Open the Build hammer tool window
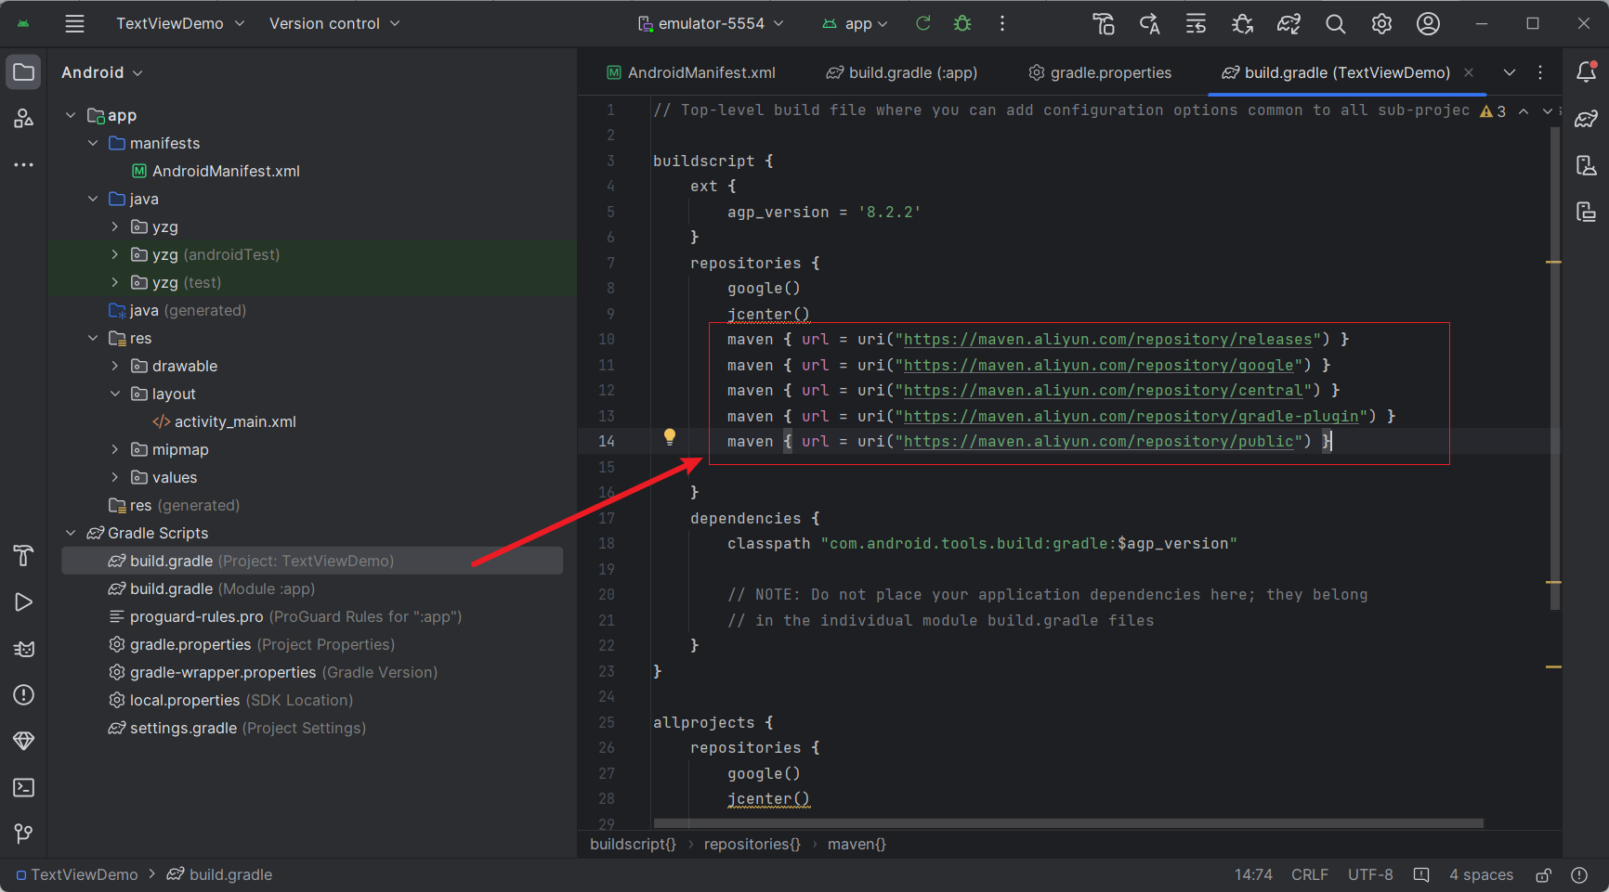The image size is (1609, 892). [24, 556]
